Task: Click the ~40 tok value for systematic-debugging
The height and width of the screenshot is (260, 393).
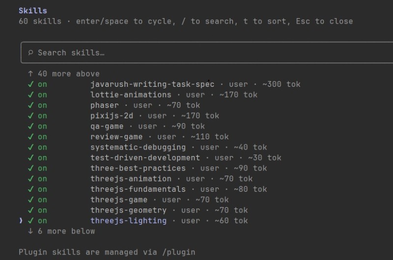Action: pos(251,147)
